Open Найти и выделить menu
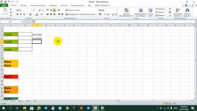This screenshot has width=197, height=111. point(187,12)
